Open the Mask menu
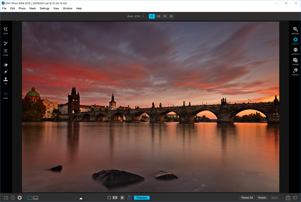301x202 pixels. click(33, 8)
